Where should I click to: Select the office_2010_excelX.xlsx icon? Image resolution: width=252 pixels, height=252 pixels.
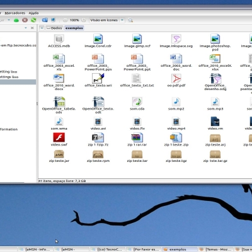215,59
